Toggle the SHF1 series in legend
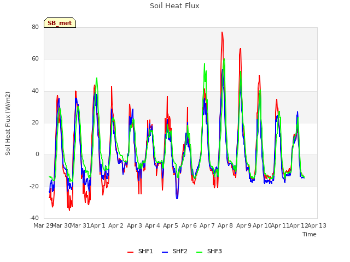The image size is (350, 262). pos(140,251)
